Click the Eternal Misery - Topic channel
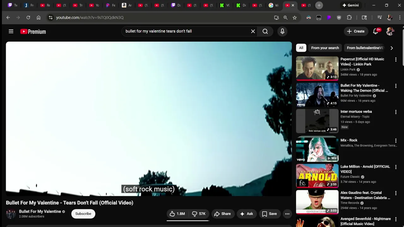 pyautogui.click(x=355, y=117)
